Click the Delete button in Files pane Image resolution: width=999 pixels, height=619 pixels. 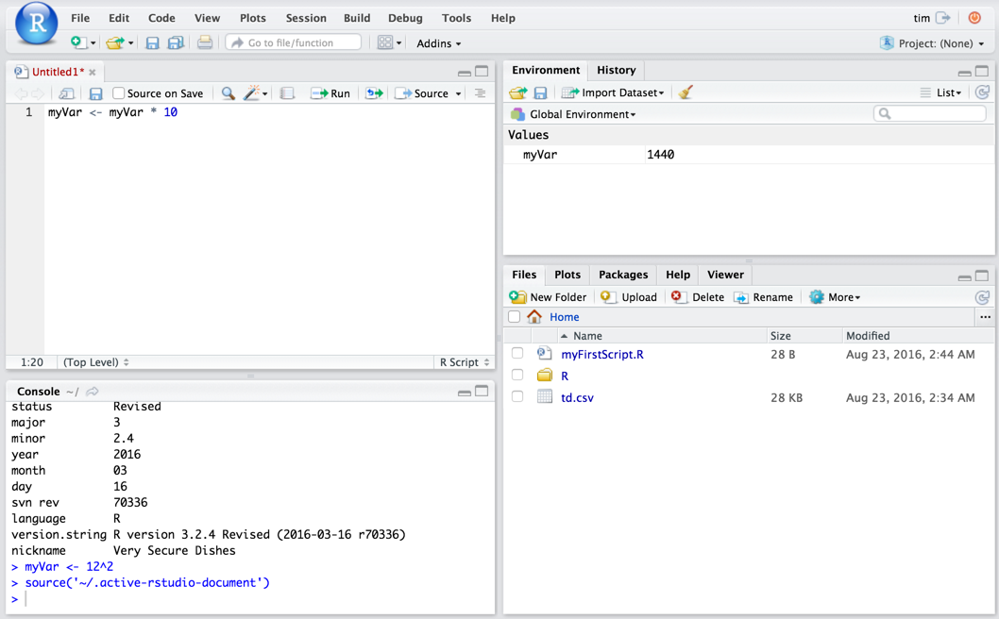point(698,297)
